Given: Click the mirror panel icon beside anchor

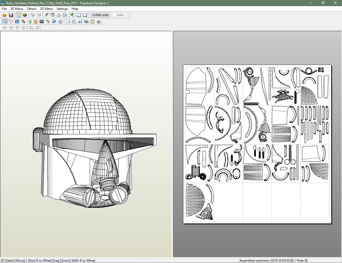Looking at the screenshot, I should click(x=65, y=15).
